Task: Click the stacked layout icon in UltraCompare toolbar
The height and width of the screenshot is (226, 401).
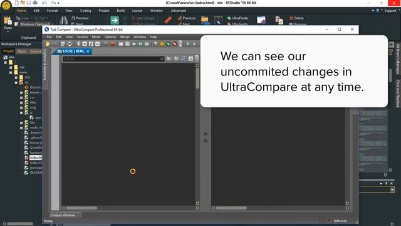Action: click(x=127, y=44)
